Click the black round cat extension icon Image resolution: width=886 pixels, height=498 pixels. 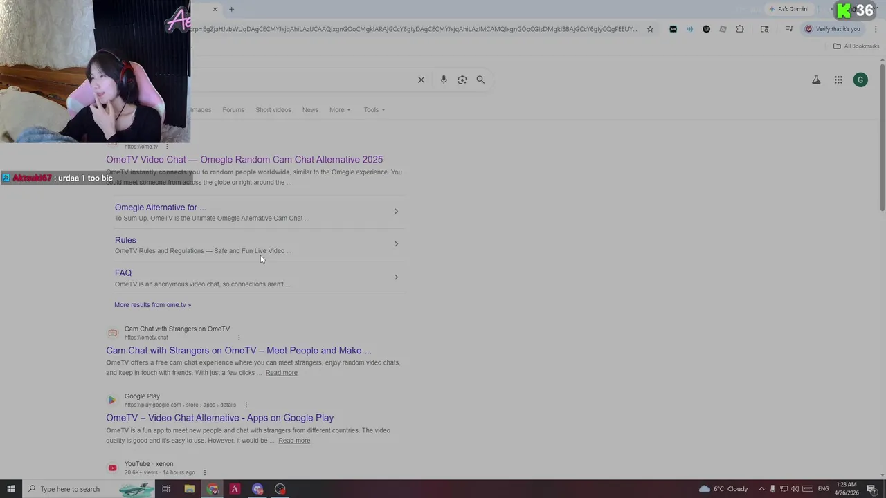706,29
